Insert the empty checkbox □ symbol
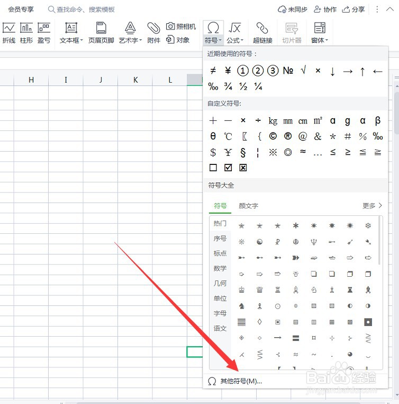The width and height of the screenshot is (399, 404). (x=213, y=168)
